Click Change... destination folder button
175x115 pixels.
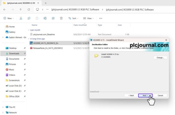click(160, 58)
